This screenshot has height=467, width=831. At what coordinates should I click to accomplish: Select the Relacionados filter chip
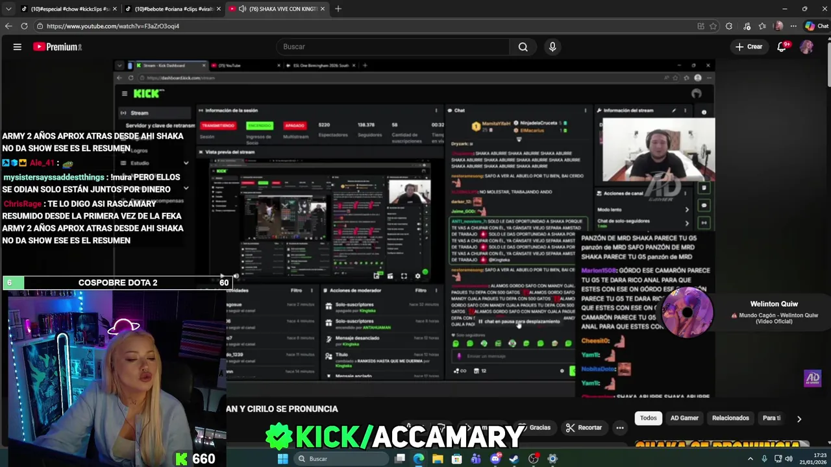coord(730,418)
